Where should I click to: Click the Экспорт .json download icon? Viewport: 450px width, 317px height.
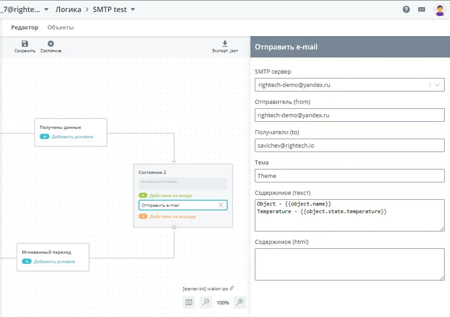click(x=225, y=44)
